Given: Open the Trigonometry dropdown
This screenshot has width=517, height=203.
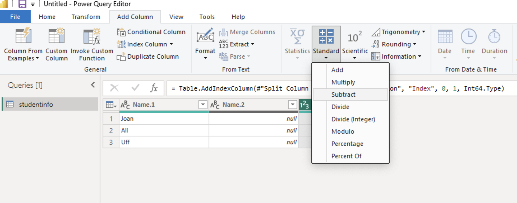Looking at the screenshot, I should [398, 32].
